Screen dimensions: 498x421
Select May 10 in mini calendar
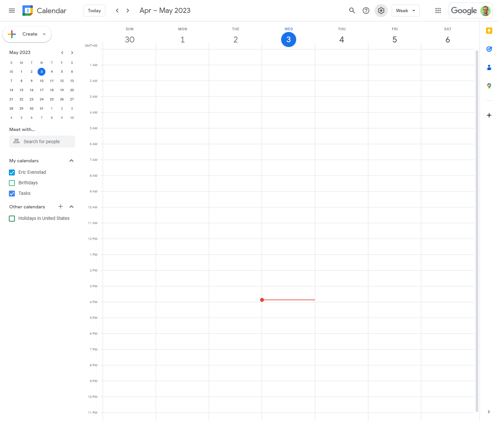41,81
